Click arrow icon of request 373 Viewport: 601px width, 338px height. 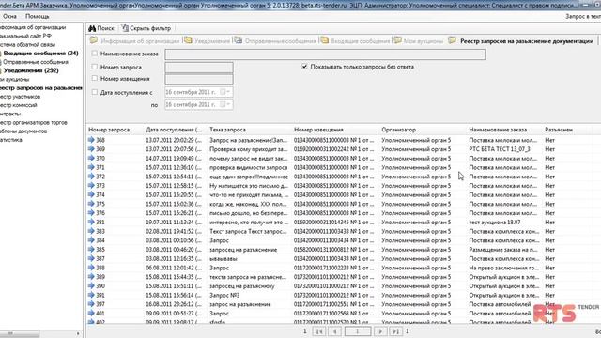click(x=91, y=186)
